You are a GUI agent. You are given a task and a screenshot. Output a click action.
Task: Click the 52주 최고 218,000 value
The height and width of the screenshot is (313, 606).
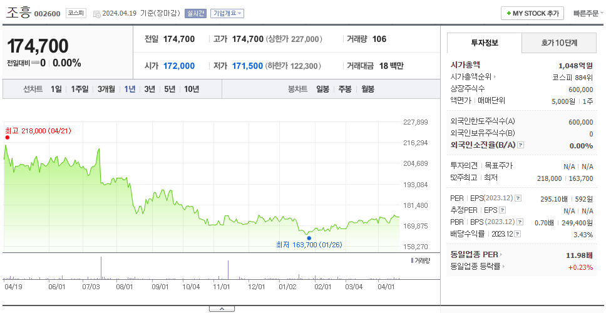click(549, 178)
